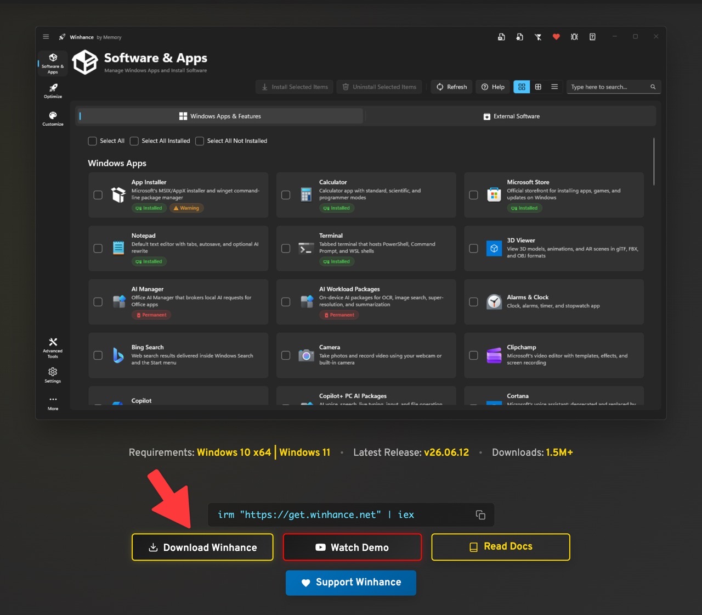Click the irm get.winhance.net command text
The height and width of the screenshot is (615, 702).
click(316, 515)
